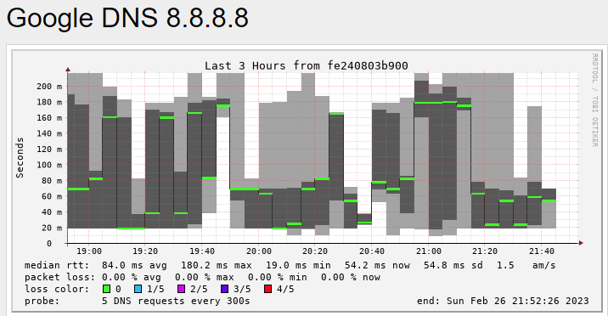
Task: Click the Seconds y-axis title
Action: (20, 157)
